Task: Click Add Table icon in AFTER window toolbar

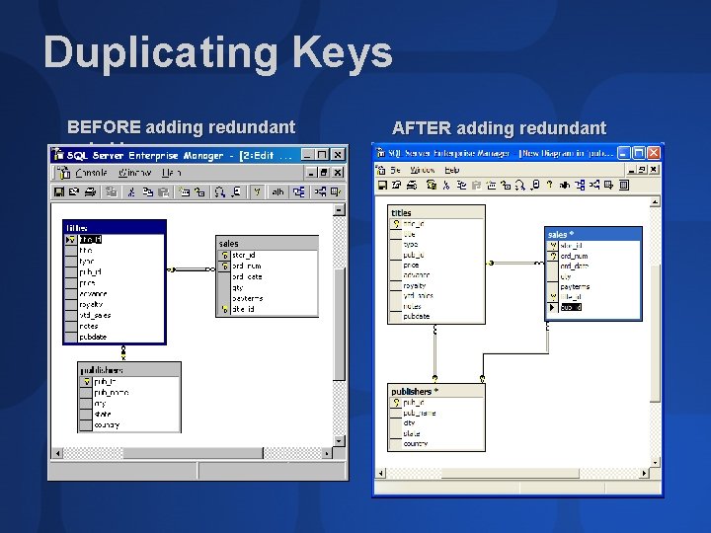Action: (x=506, y=185)
